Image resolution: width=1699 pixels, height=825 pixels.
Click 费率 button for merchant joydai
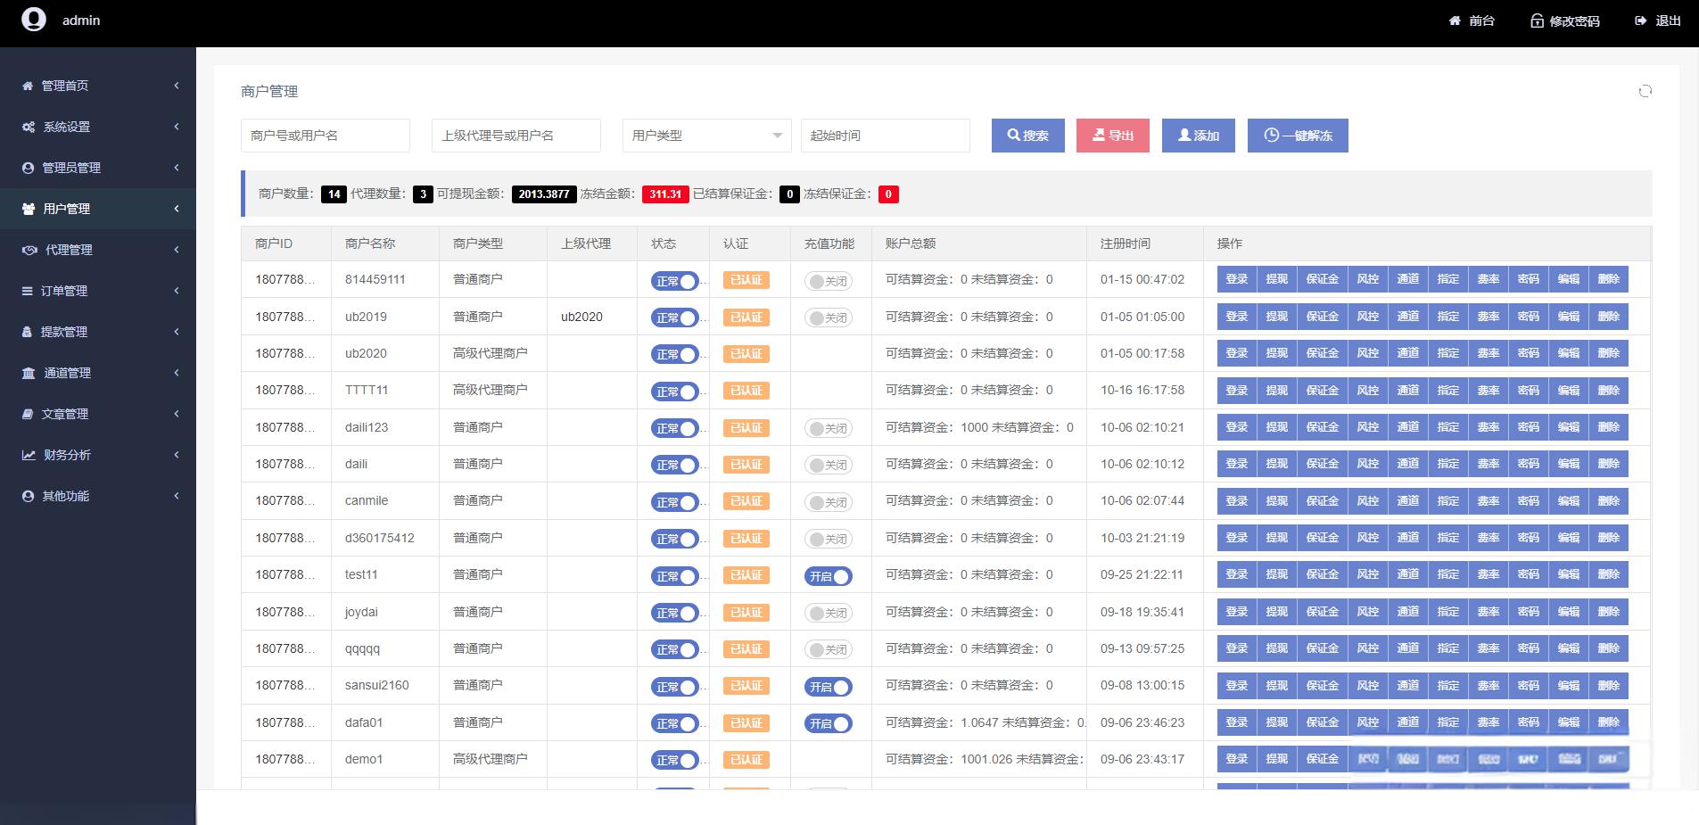[x=1489, y=612]
